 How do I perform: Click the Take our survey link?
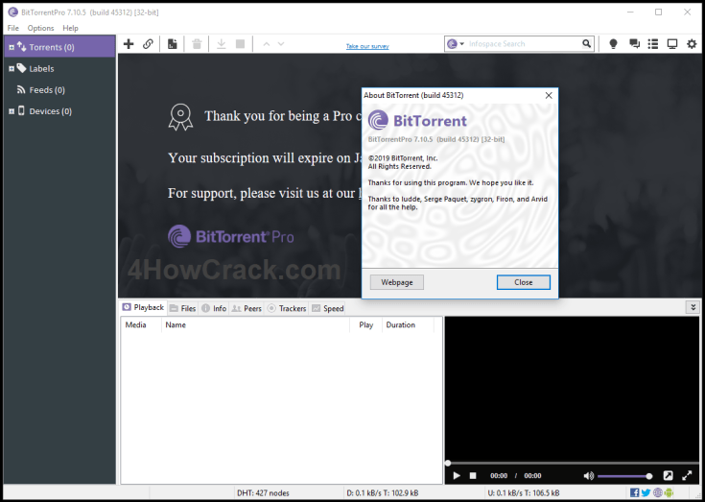367,46
